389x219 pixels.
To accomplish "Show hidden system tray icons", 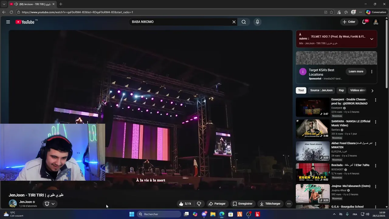I will point(334,214).
